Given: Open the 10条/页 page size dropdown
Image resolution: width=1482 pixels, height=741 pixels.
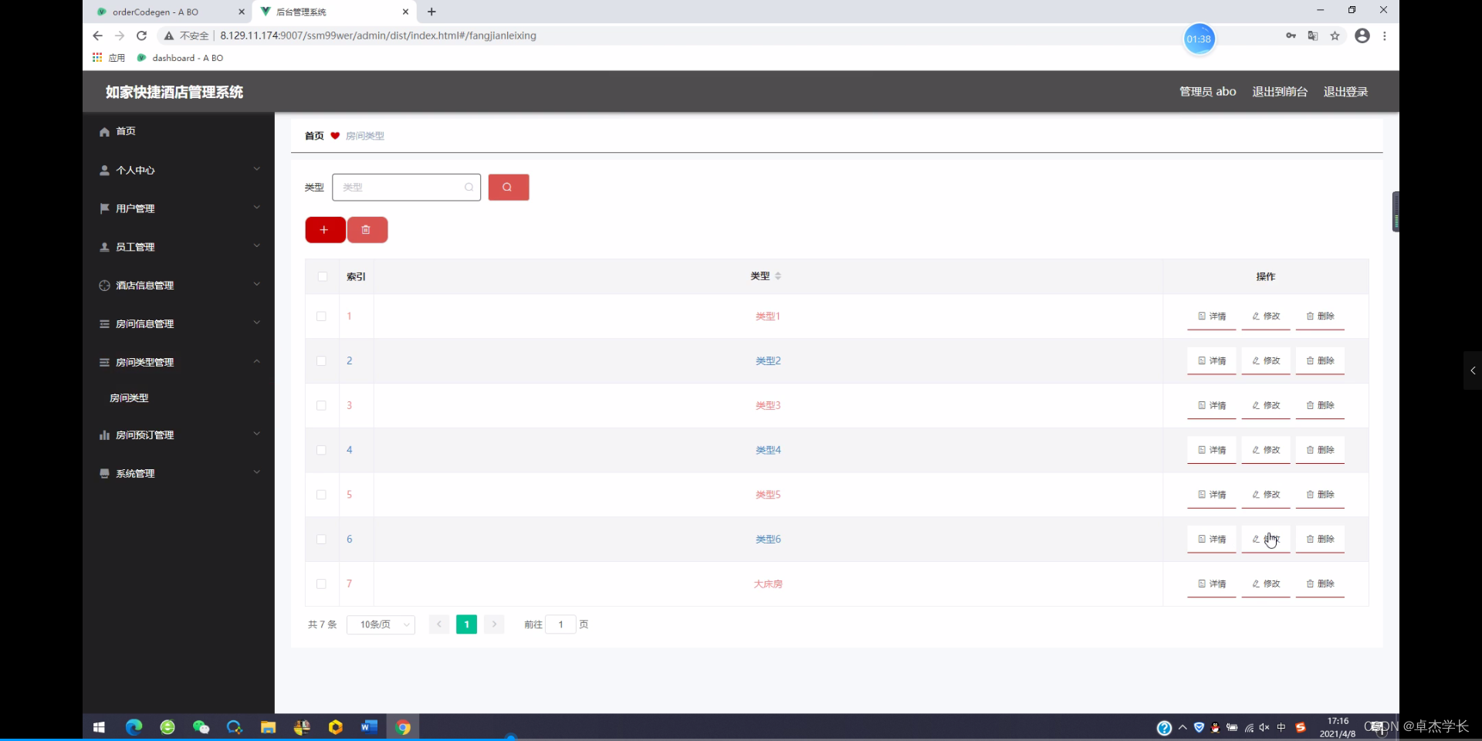Looking at the screenshot, I should [x=381, y=624].
